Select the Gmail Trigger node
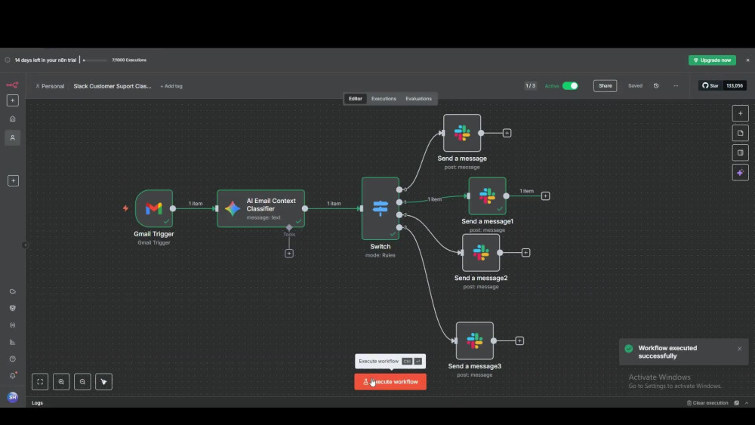The height and width of the screenshot is (425, 755). point(154,208)
